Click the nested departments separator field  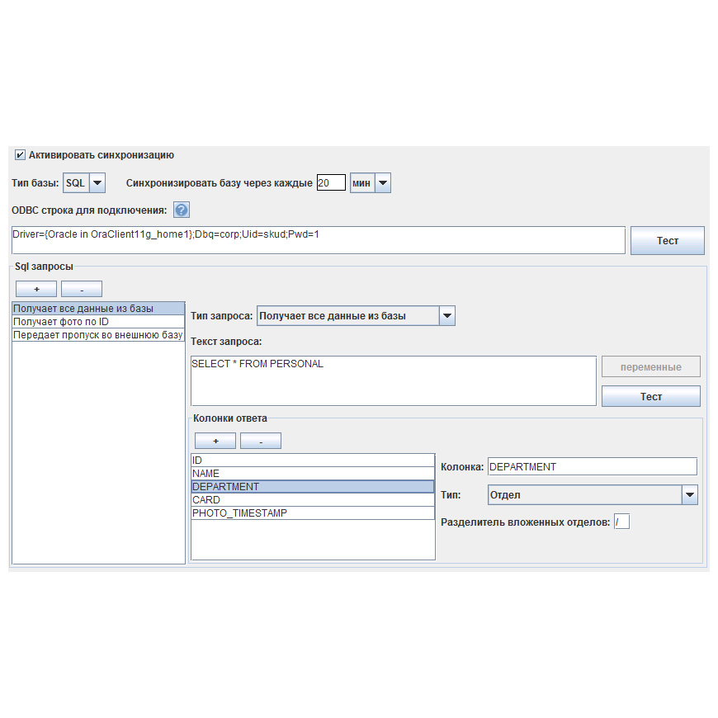pos(621,522)
